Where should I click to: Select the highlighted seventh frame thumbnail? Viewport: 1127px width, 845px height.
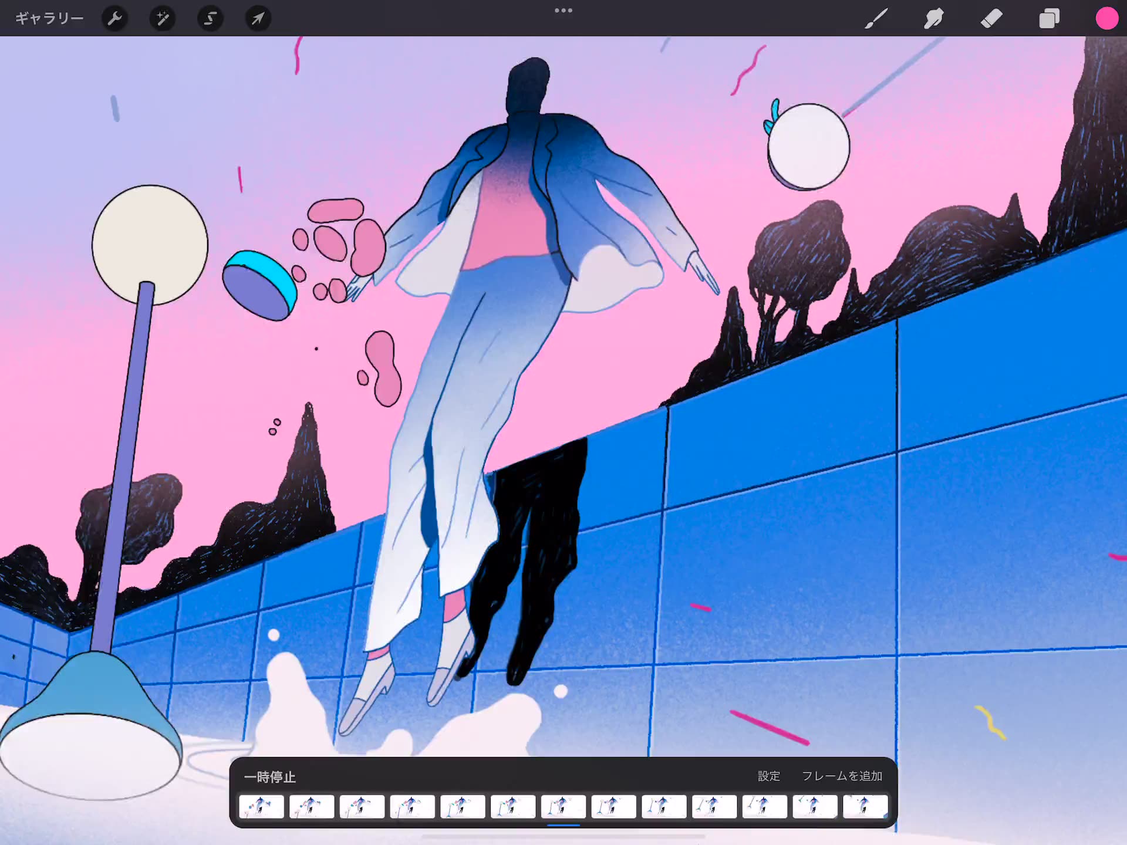[x=563, y=807]
